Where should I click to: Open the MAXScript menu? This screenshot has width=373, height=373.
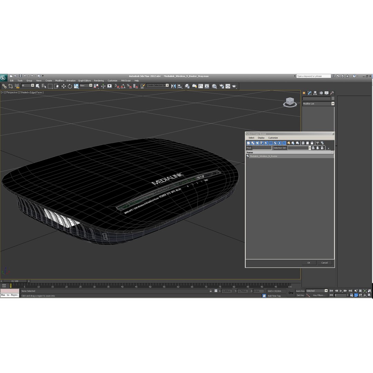click(126, 80)
